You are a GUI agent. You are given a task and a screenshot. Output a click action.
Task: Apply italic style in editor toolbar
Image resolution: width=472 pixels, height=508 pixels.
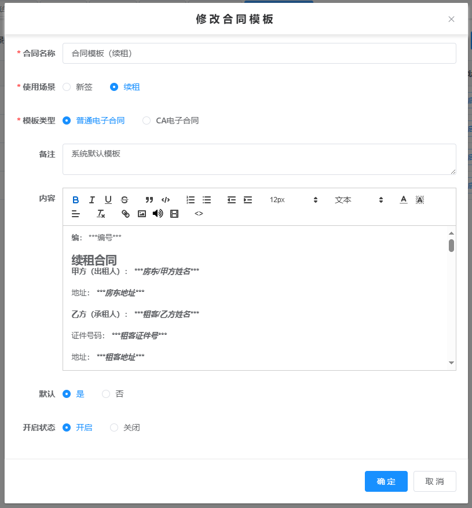[92, 200]
